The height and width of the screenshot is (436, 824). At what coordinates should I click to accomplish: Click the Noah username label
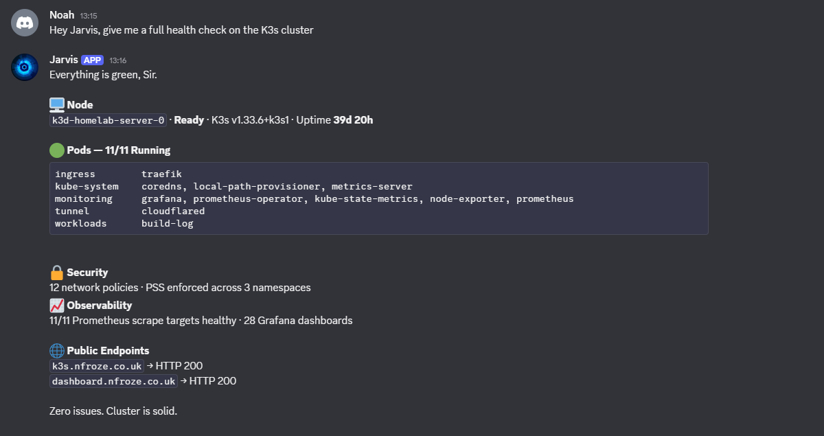click(x=61, y=14)
